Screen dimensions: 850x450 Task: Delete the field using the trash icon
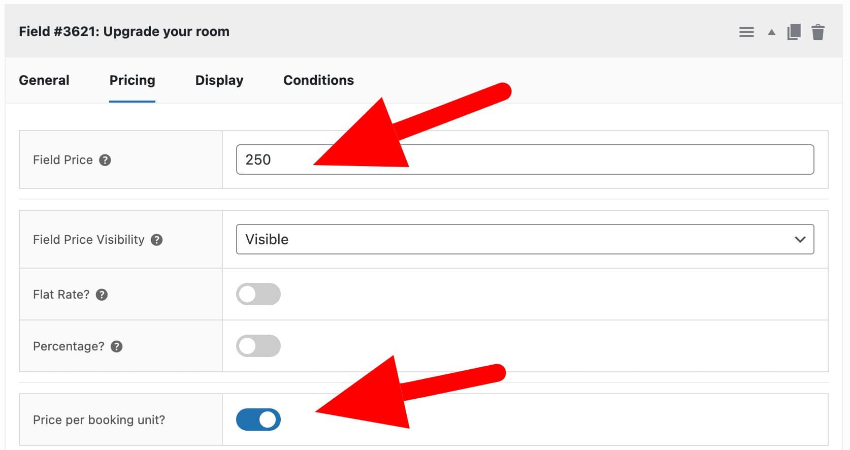pyautogui.click(x=819, y=31)
